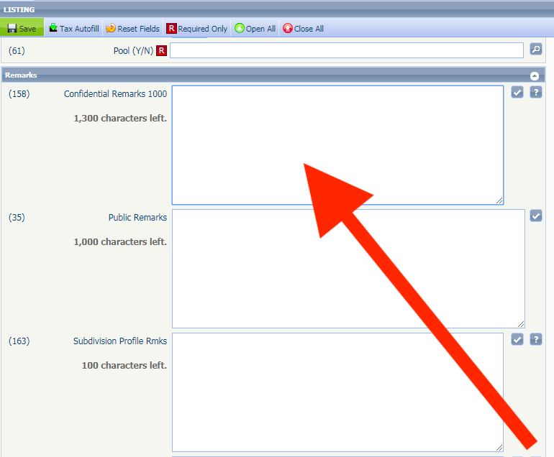Click checkmark icon beside Public Remarks
The image size is (554, 457).
coord(535,216)
